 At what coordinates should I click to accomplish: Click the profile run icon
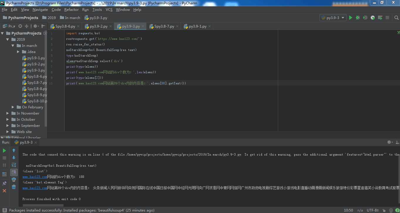click(373, 18)
